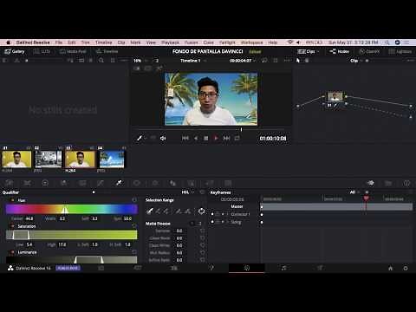416x312 pixels.
Task: Mute audio with the speaker icon
Action: click(x=163, y=138)
